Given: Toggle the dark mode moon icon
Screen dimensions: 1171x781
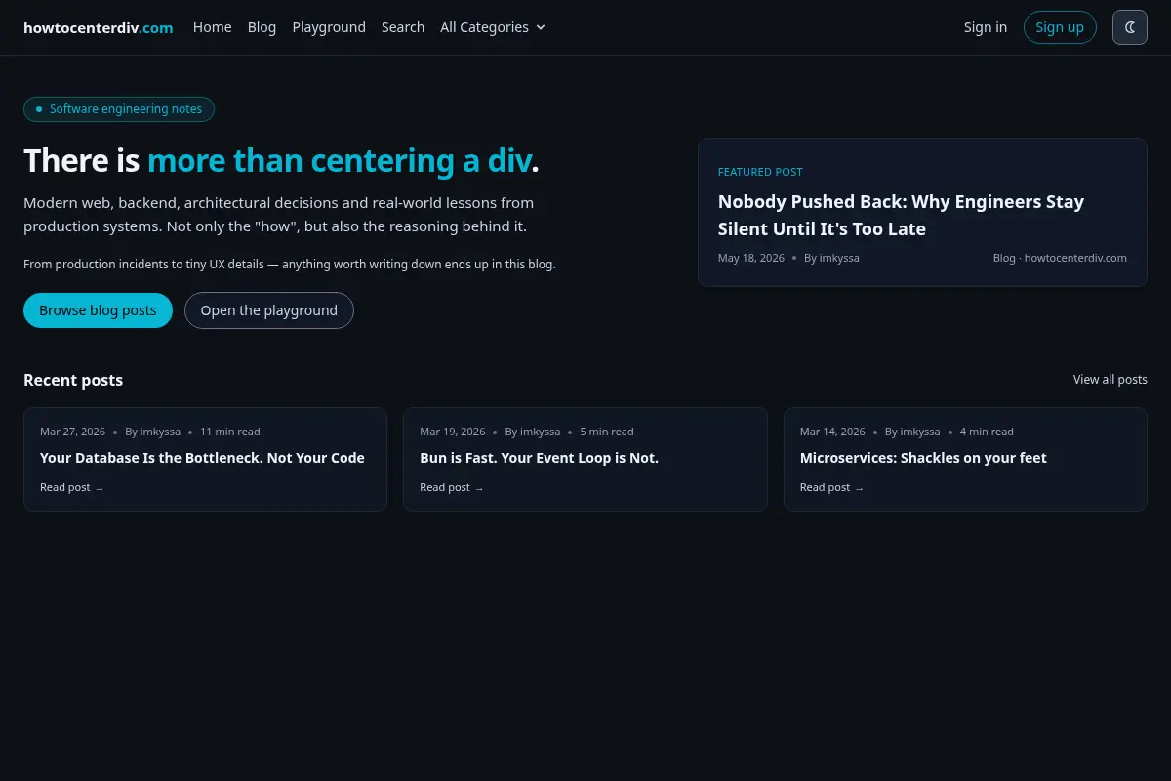Looking at the screenshot, I should (1130, 27).
